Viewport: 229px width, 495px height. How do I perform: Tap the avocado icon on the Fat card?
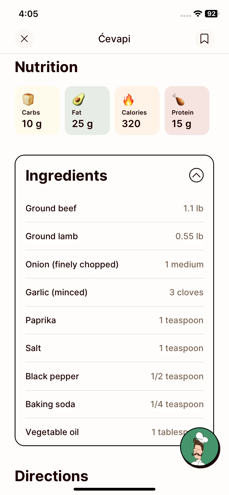click(x=79, y=99)
